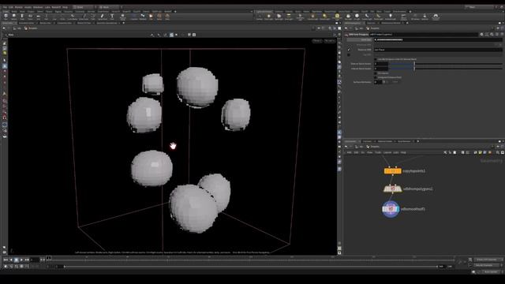
Task: Add a Point Light from the shelf
Action: (x=269, y=17)
